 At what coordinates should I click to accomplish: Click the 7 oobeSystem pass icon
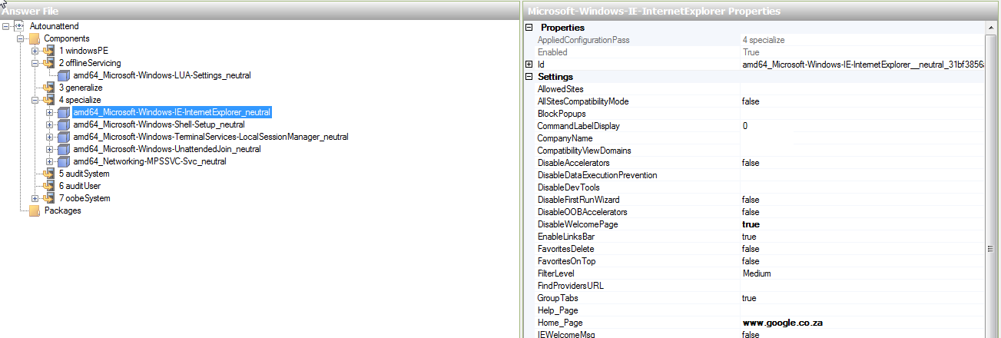point(48,198)
